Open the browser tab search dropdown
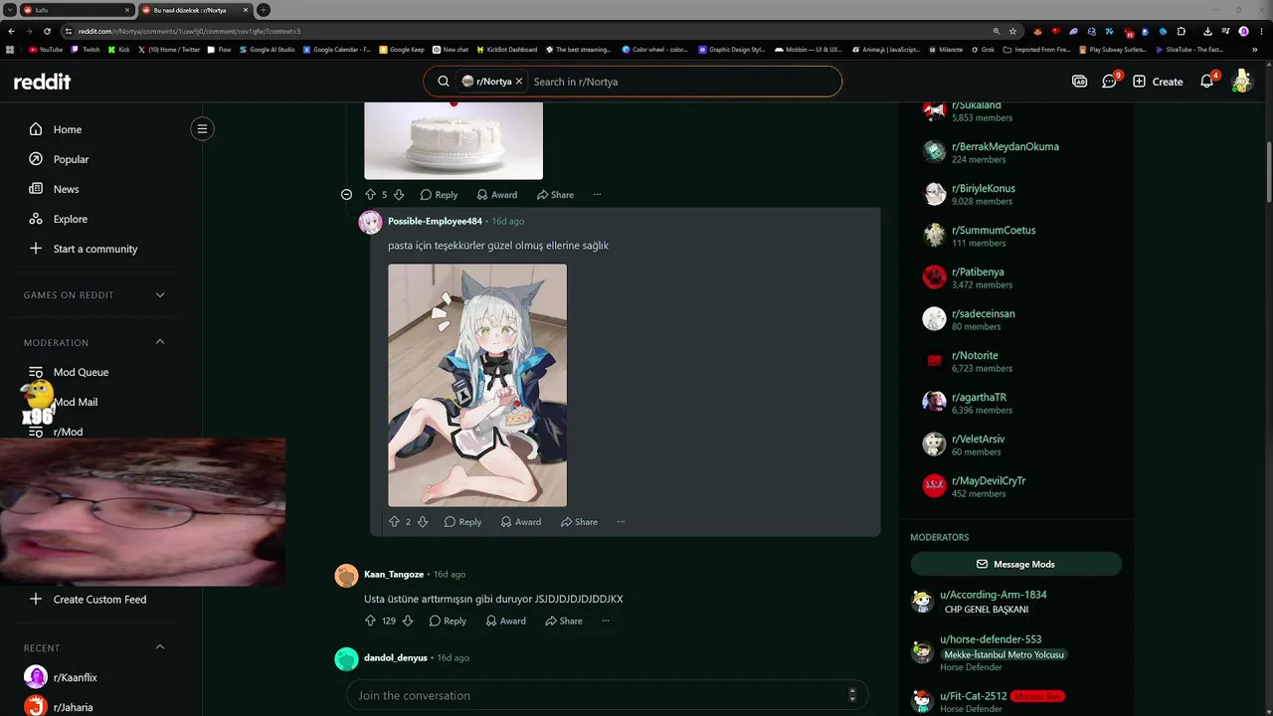Screen dimensions: 1273x716 (9, 10)
